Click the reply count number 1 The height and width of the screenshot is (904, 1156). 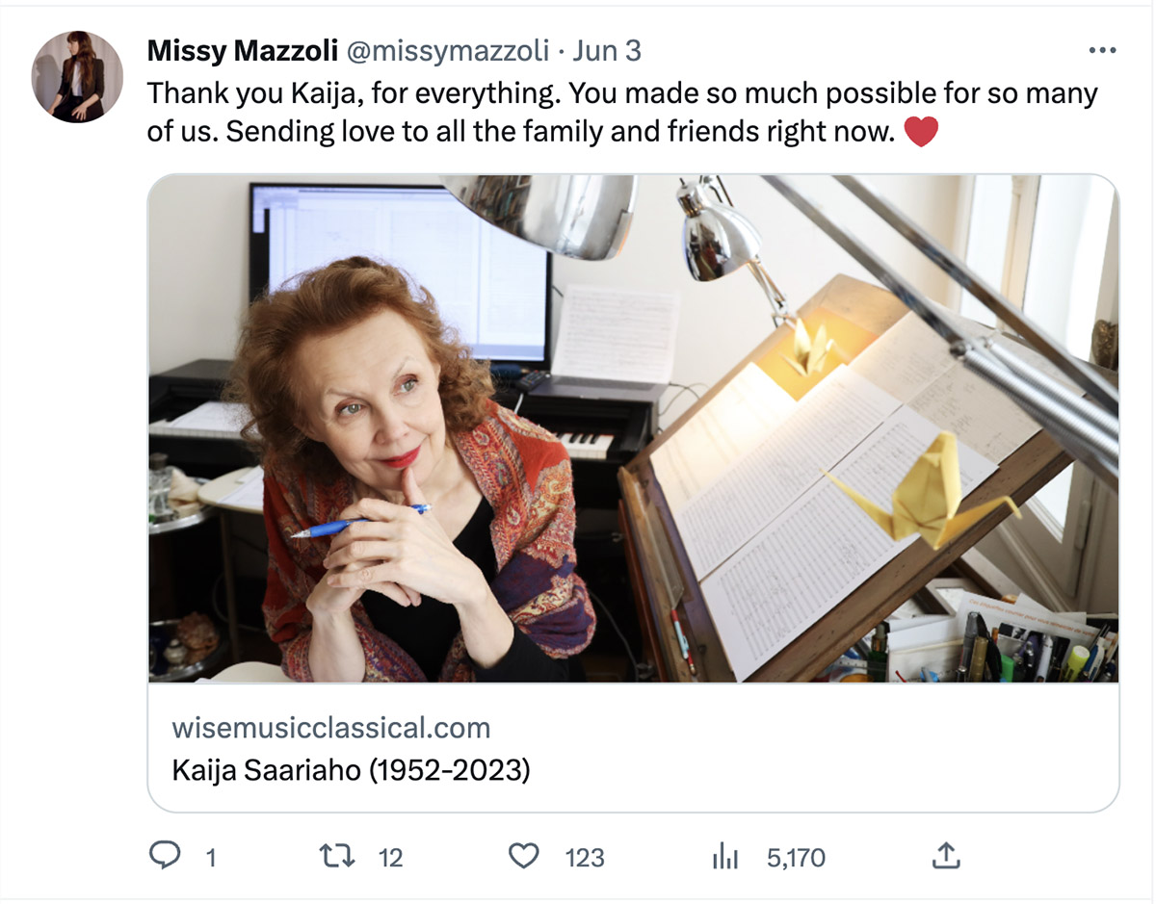pos(210,857)
